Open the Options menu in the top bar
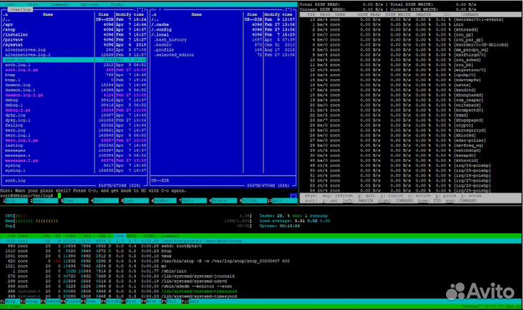523x310 pixels. coord(90,4)
